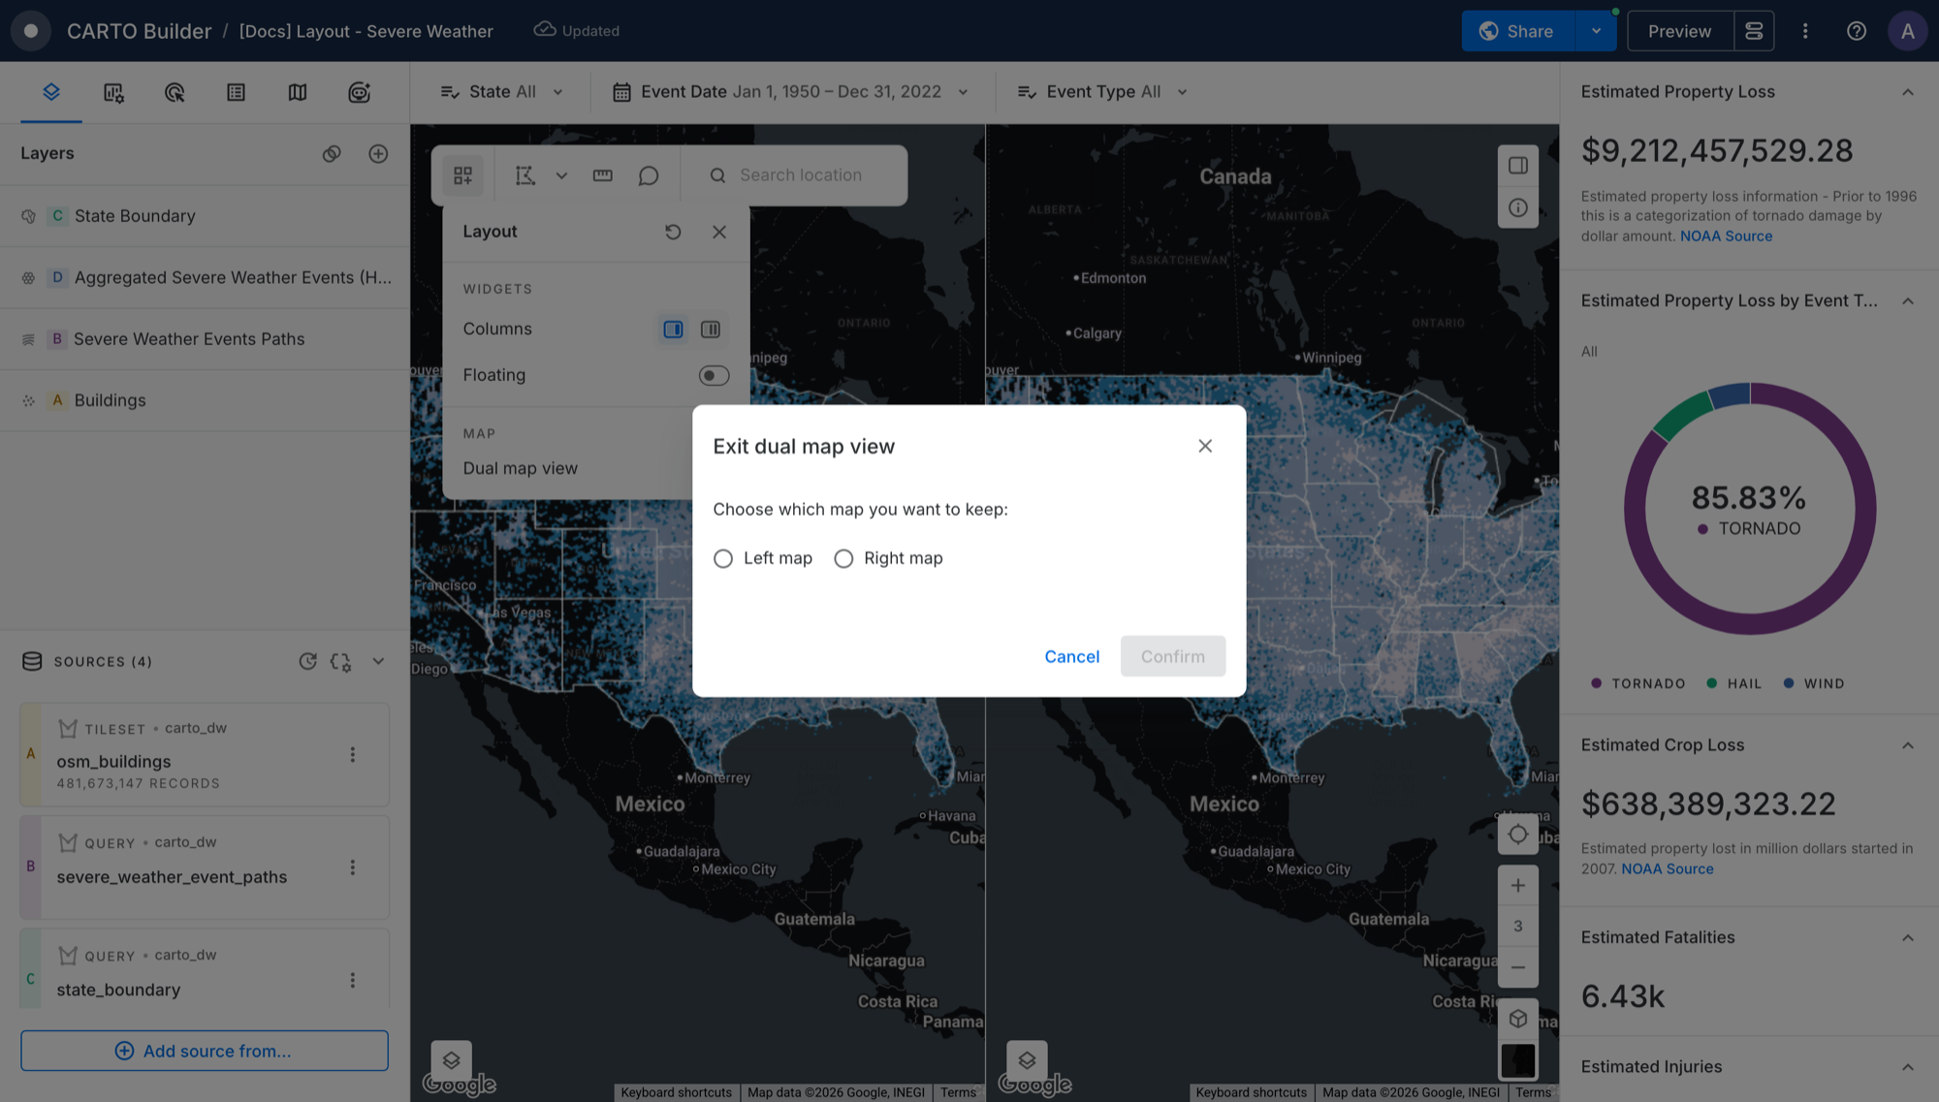The height and width of the screenshot is (1102, 1939).
Task: Open the State All filter dropdown
Action: 502,92
